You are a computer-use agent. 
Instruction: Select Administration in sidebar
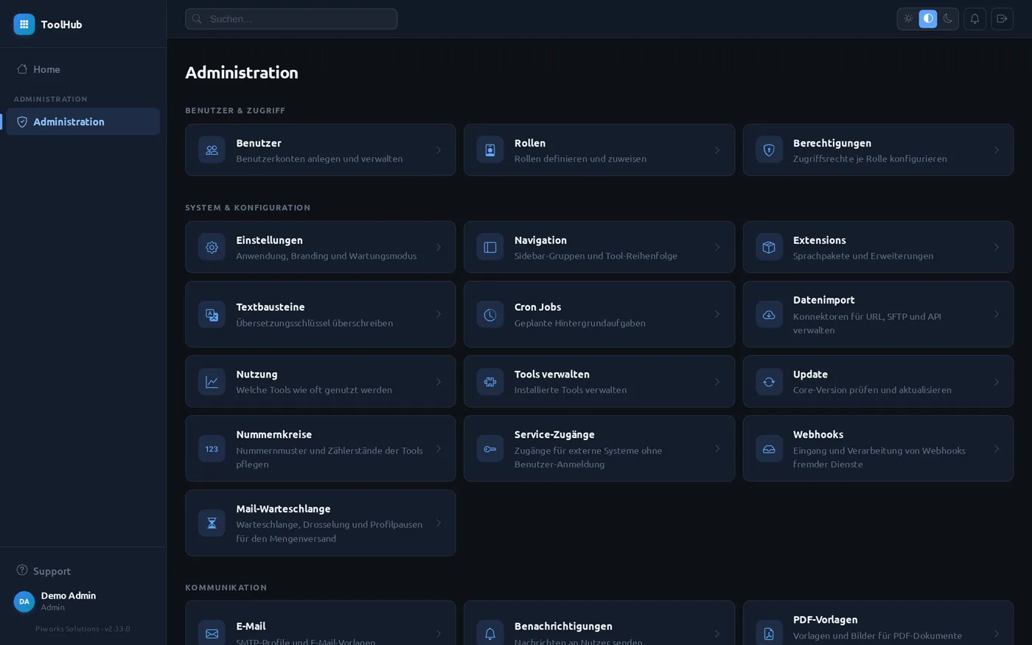[x=83, y=122]
